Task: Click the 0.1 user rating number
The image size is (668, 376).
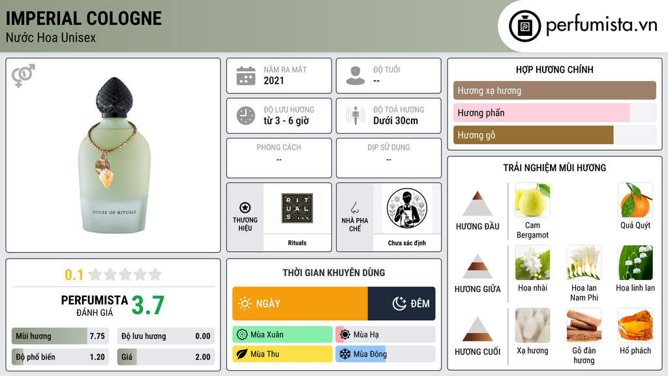Action: point(74,275)
